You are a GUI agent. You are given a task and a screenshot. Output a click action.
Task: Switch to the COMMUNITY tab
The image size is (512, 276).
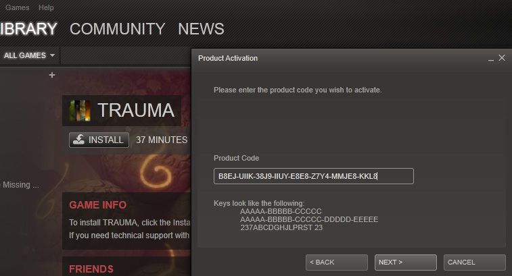[x=117, y=29]
